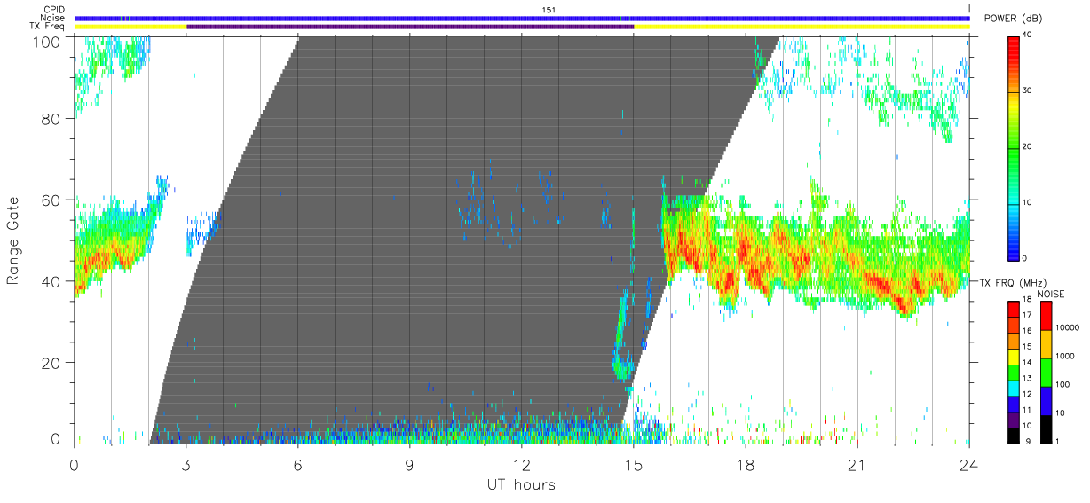Image resolution: width=1090 pixels, height=503 pixels.
Task: Click the '21' tick on the UT hours axis
Action: 857,463
